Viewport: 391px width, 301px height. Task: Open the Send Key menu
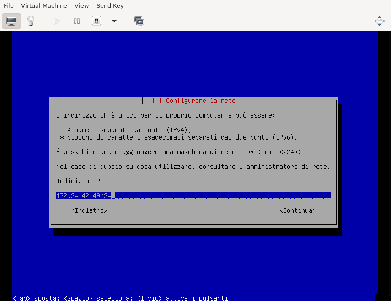[110, 5]
